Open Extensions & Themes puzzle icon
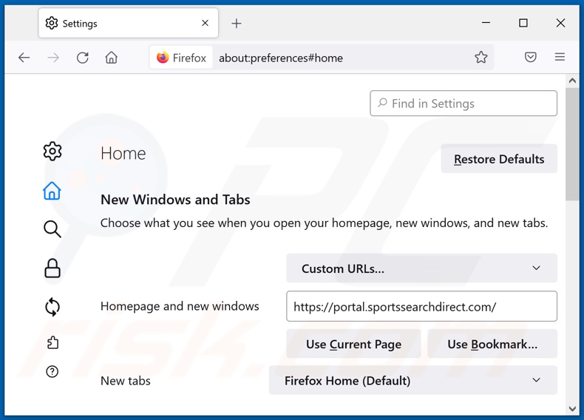This screenshot has width=584, height=420. click(x=52, y=342)
